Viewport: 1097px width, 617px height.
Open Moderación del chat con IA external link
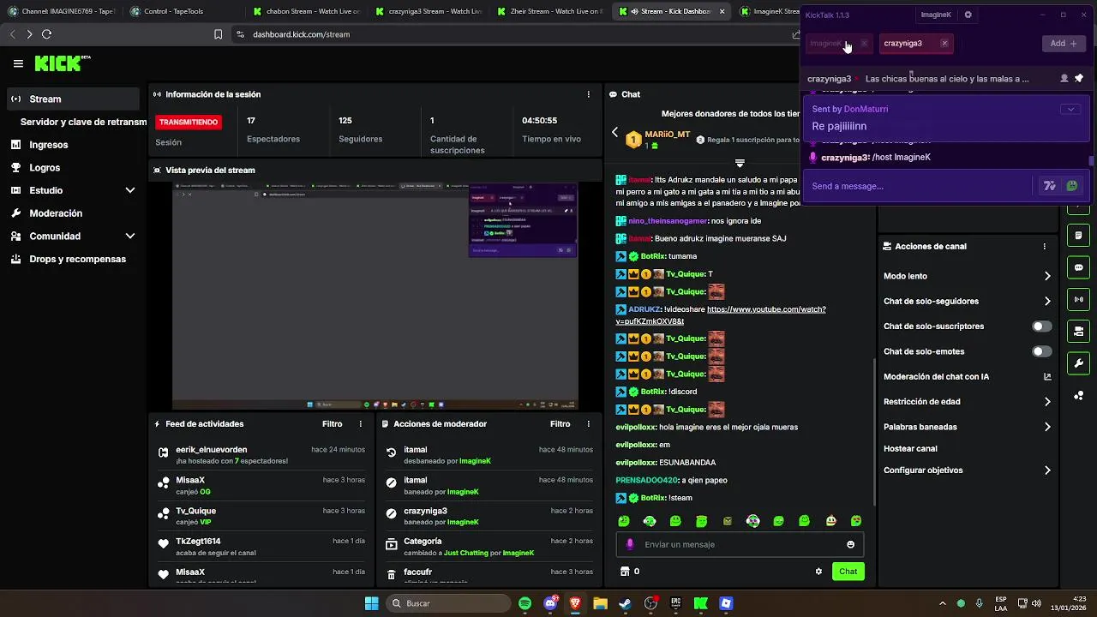pos(1047,376)
